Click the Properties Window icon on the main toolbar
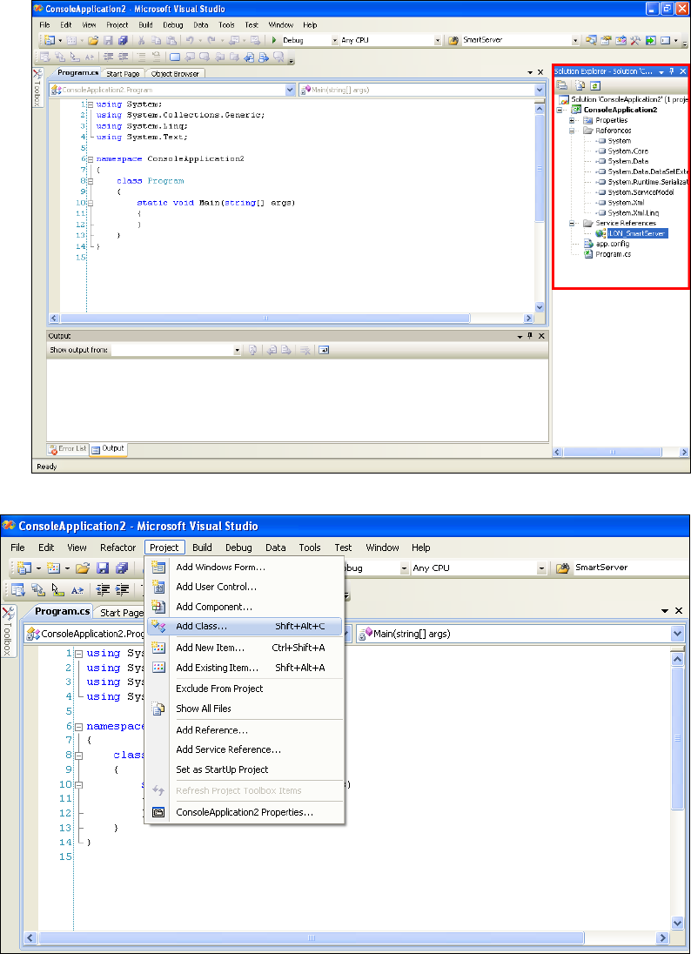Viewport: 691px width, 954px height. [606, 40]
